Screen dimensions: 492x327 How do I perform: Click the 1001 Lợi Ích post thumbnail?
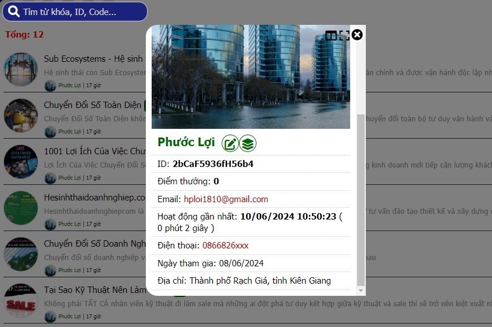(21, 162)
